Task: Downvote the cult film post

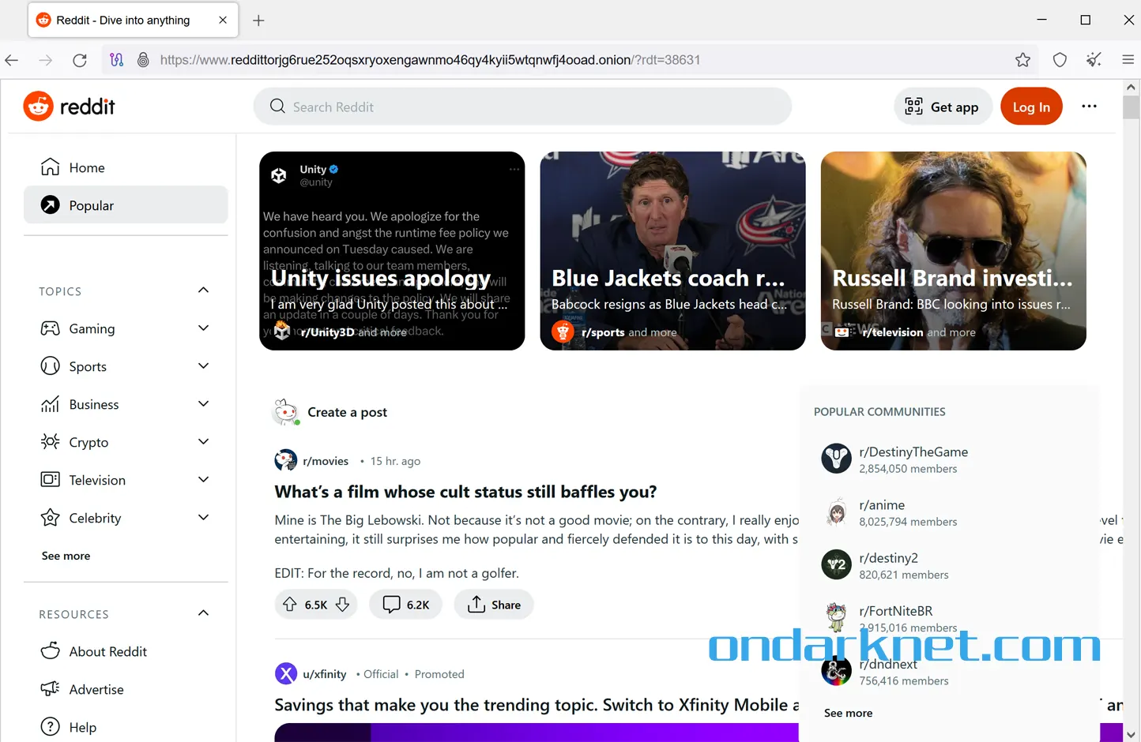Action: pos(342,604)
